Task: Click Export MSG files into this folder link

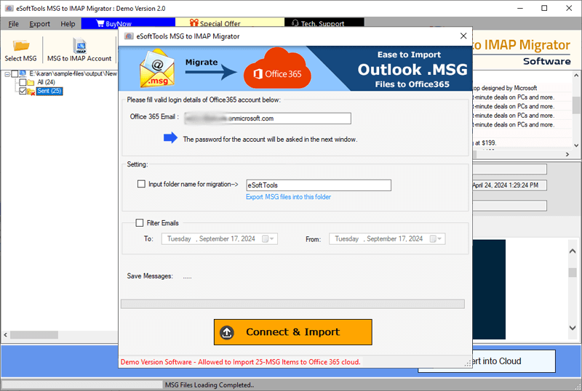Action: click(288, 197)
